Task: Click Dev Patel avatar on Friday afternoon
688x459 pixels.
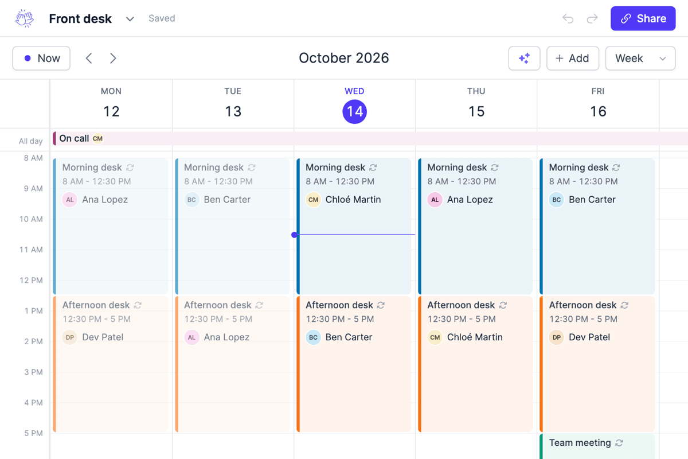Action: (557, 337)
